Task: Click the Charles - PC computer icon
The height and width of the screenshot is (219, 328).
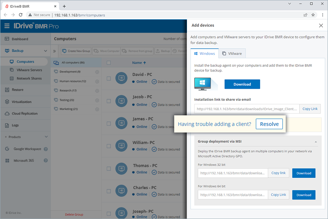Action: [121, 191]
